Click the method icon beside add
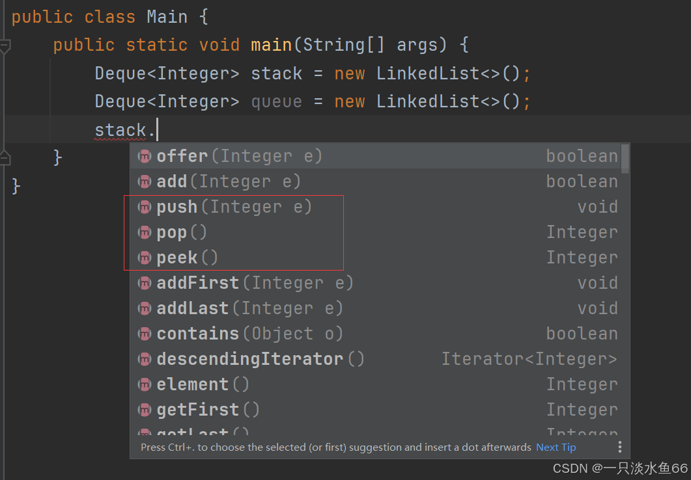The width and height of the screenshot is (691, 480). 145,181
